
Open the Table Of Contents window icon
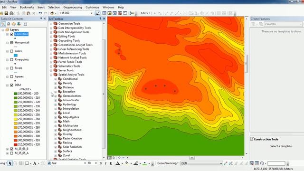point(104,13)
